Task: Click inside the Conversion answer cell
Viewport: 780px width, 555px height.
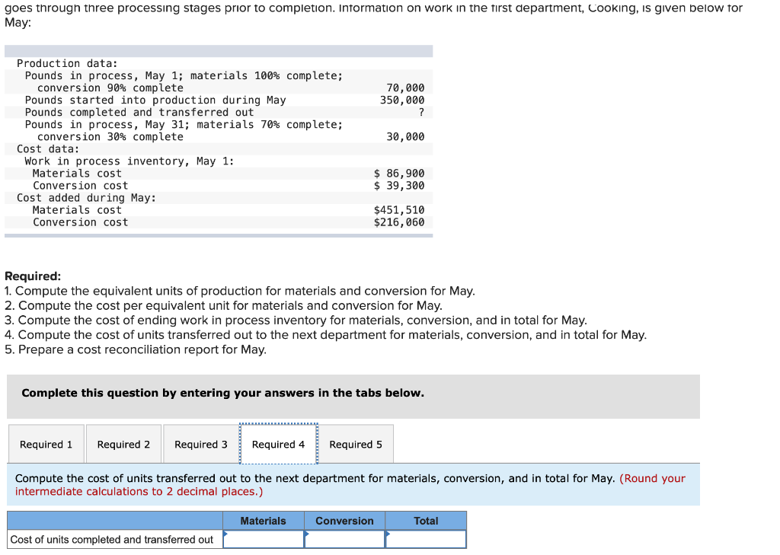Action: [x=344, y=539]
